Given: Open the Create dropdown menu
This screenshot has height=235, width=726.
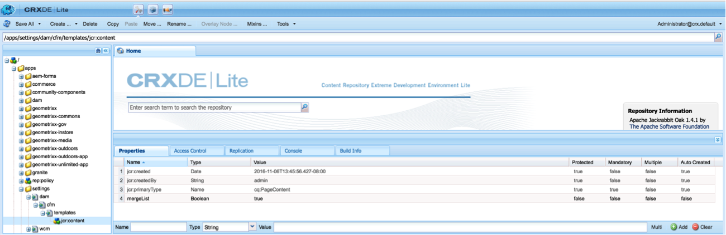Looking at the screenshot, I should click(63, 24).
